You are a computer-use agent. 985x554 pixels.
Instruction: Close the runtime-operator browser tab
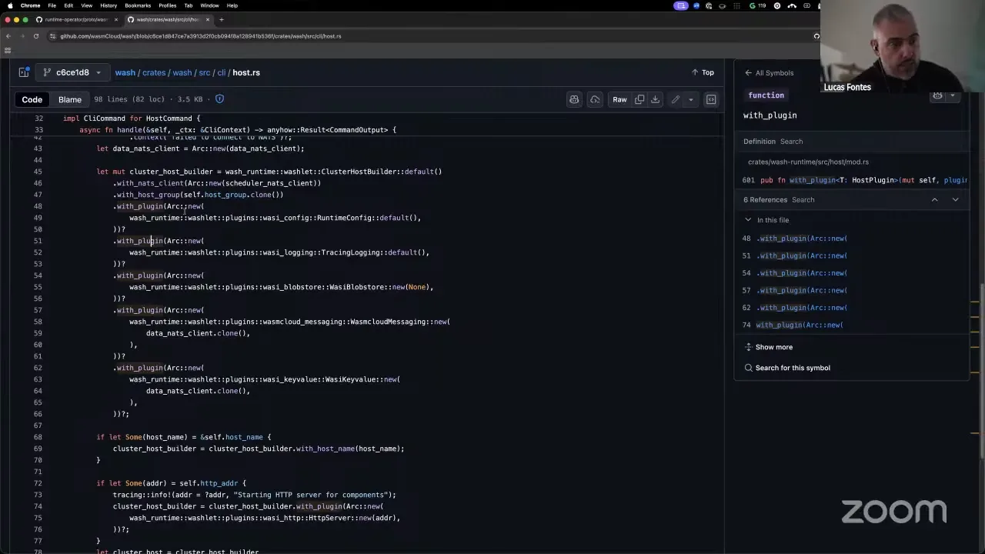[116, 19]
